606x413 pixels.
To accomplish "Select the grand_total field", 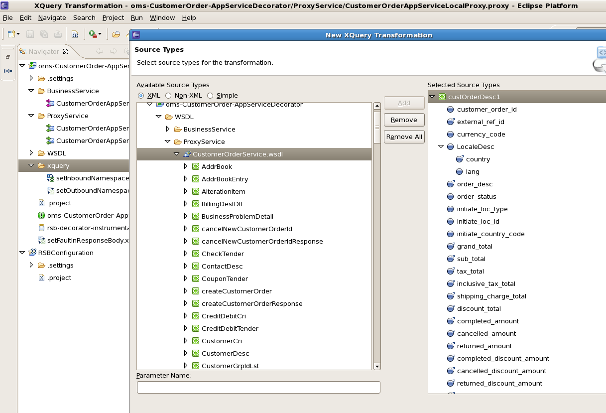I will coord(475,246).
